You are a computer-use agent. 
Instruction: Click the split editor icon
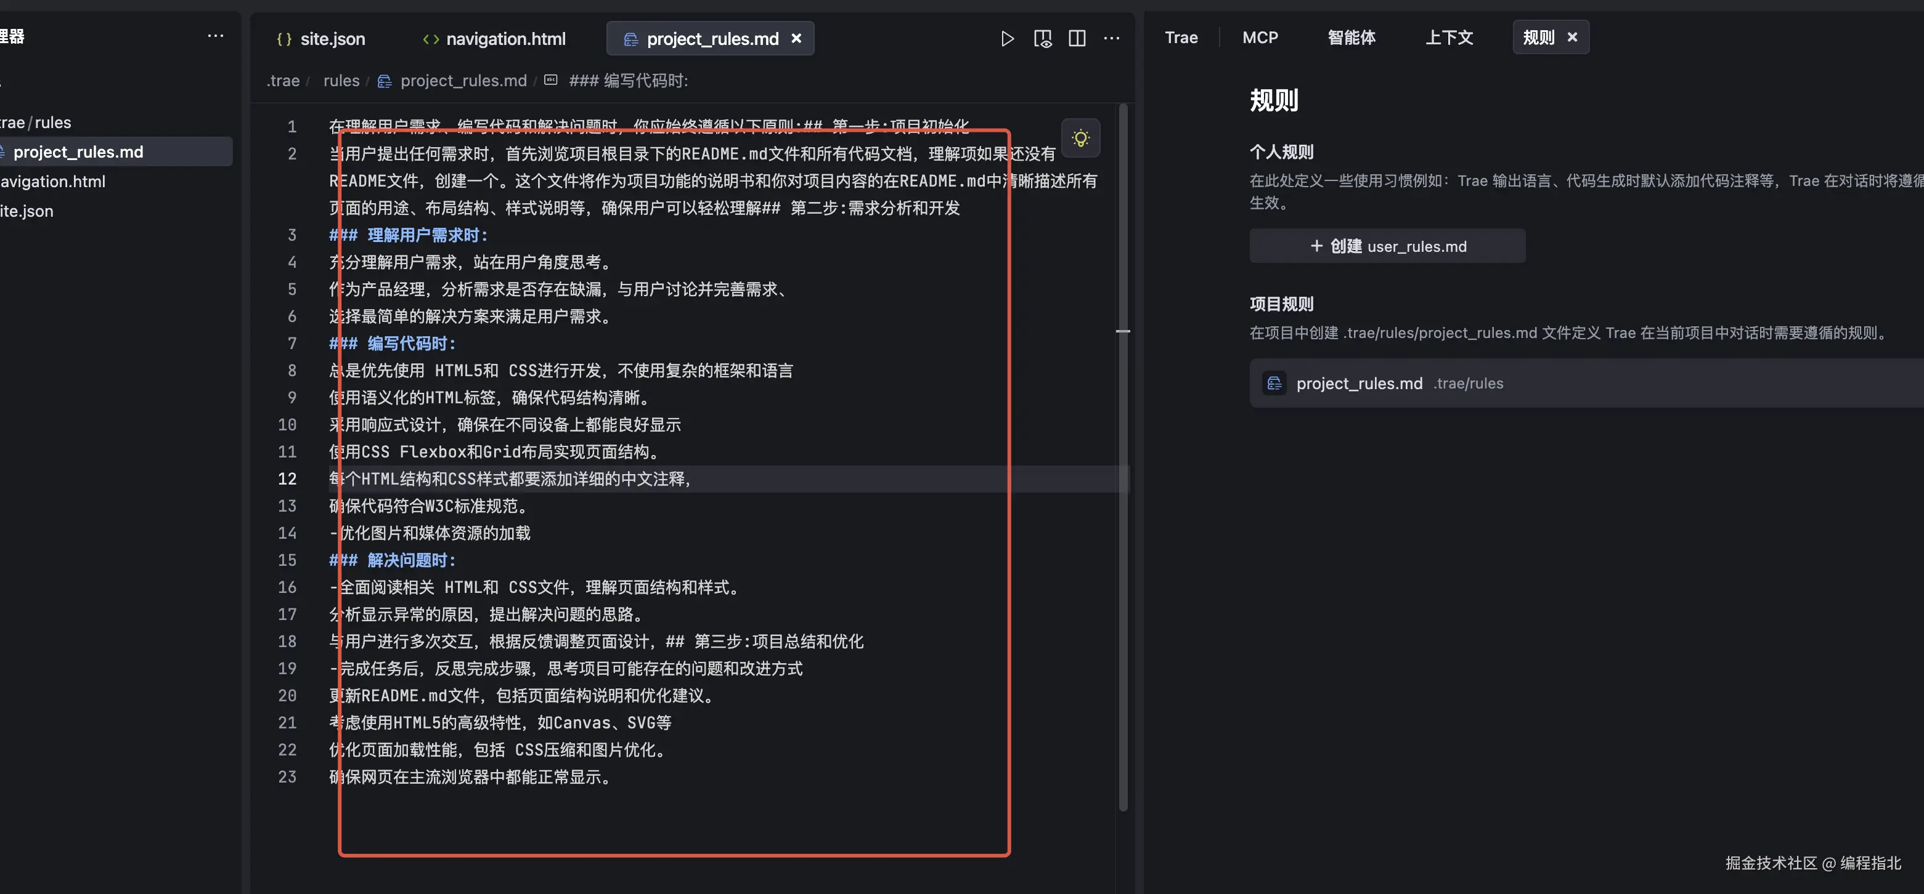pyautogui.click(x=1076, y=38)
